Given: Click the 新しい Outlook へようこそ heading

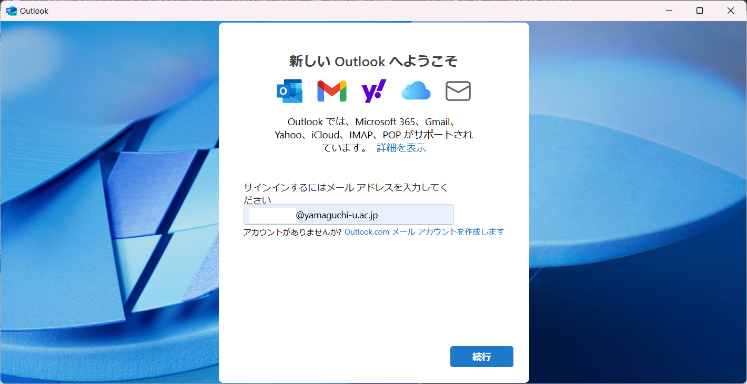Looking at the screenshot, I should pyautogui.click(x=373, y=61).
